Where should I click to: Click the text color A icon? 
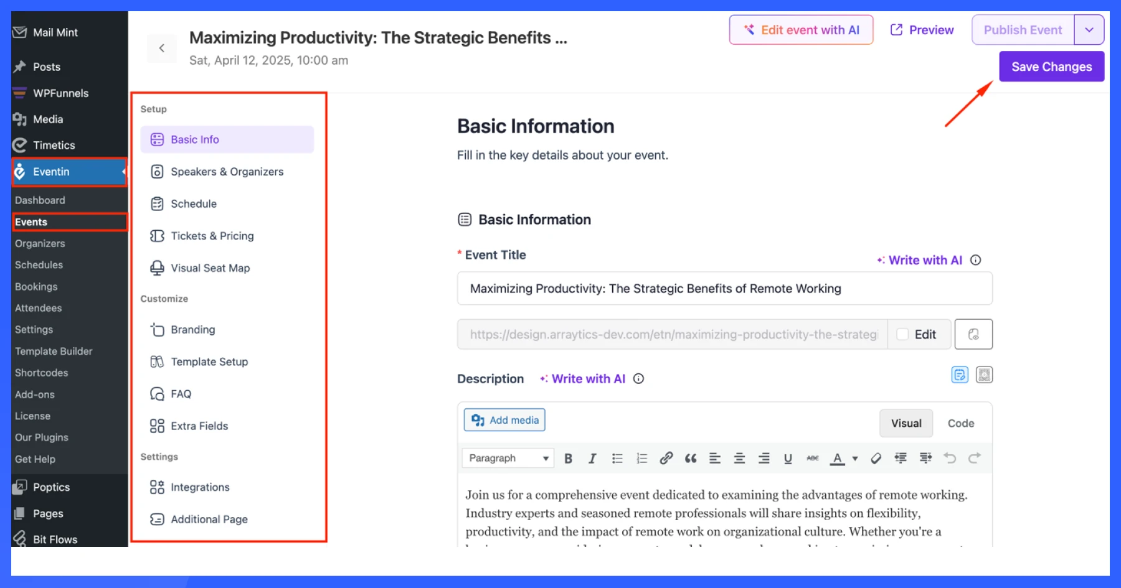[838, 459]
